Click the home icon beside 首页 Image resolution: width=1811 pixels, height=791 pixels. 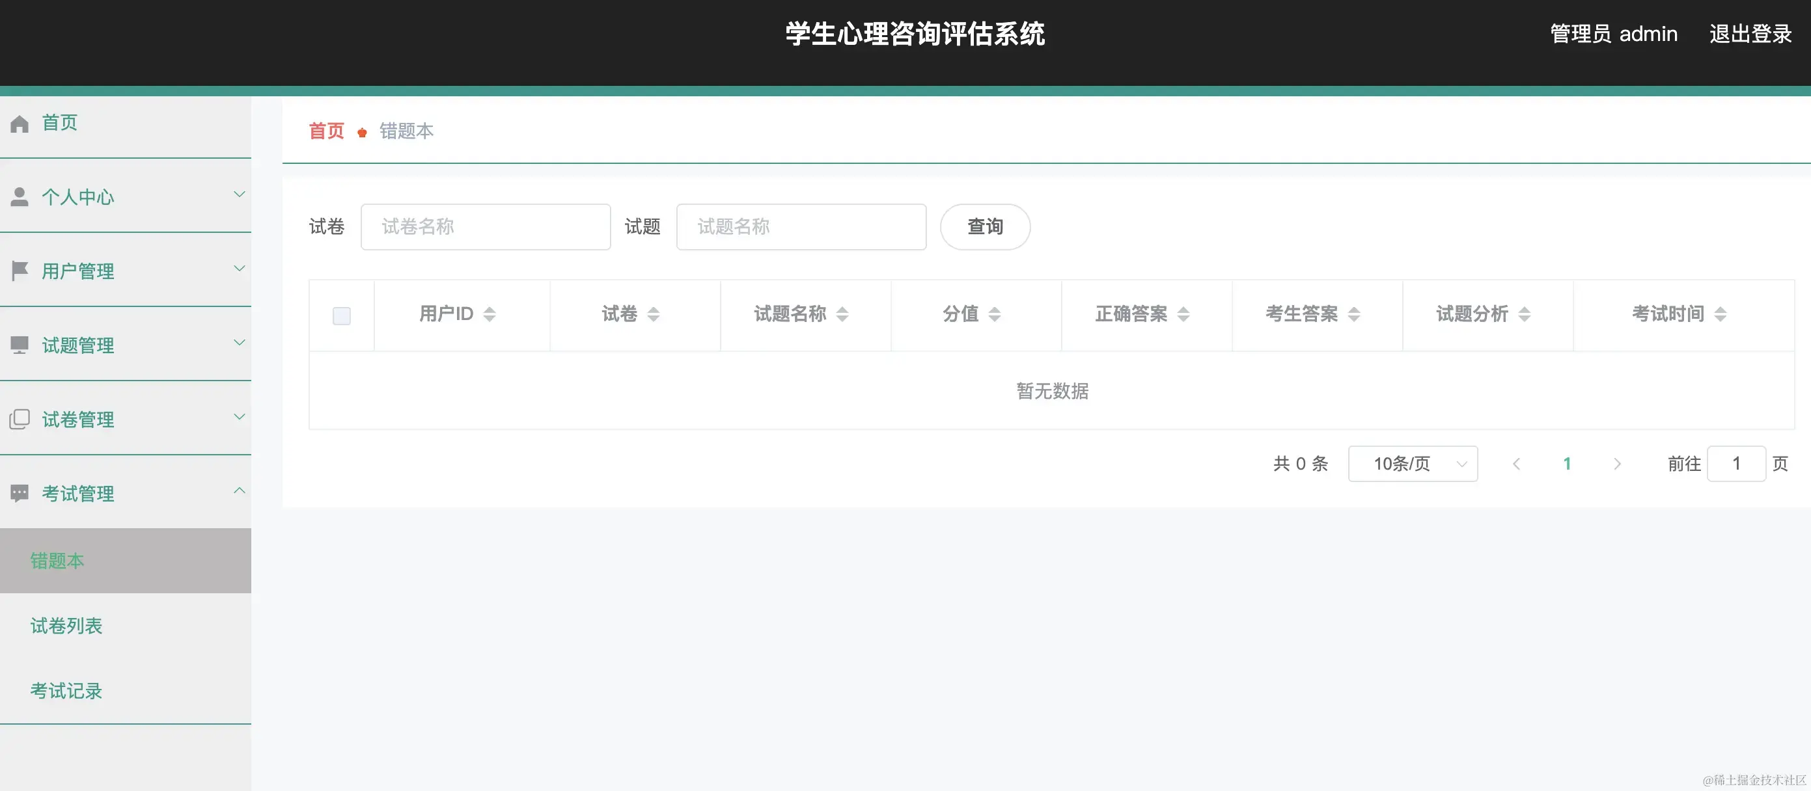[18, 123]
